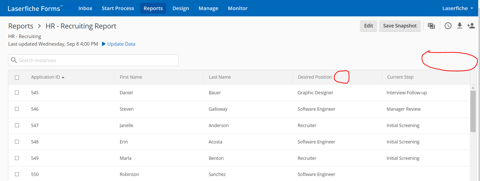
Task: Sort by the Current Step column header
Action: [400, 77]
